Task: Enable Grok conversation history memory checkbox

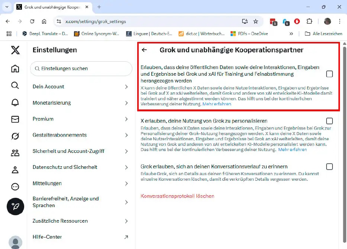Action: (x=329, y=167)
